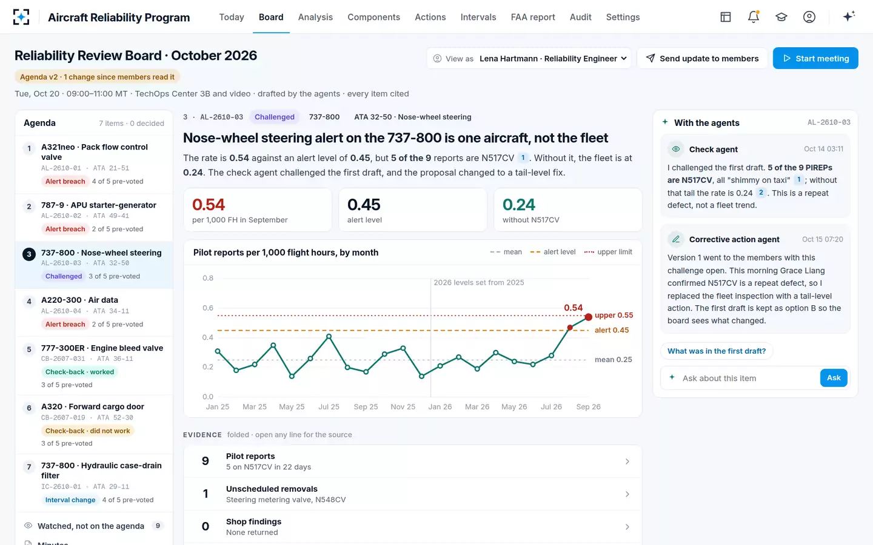Click the Challenged status tag in item header
The image size is (873, 545).
[x=275, y=117]
